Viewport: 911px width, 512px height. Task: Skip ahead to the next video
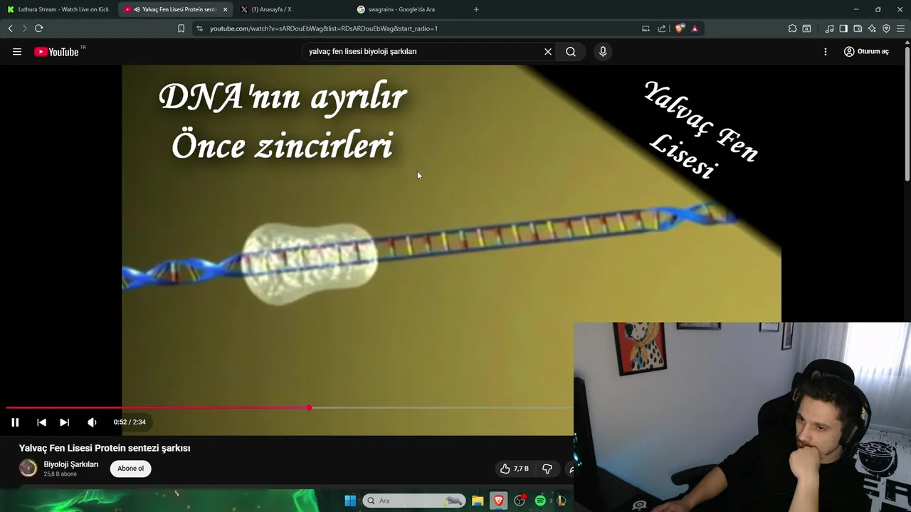[65, 422]
